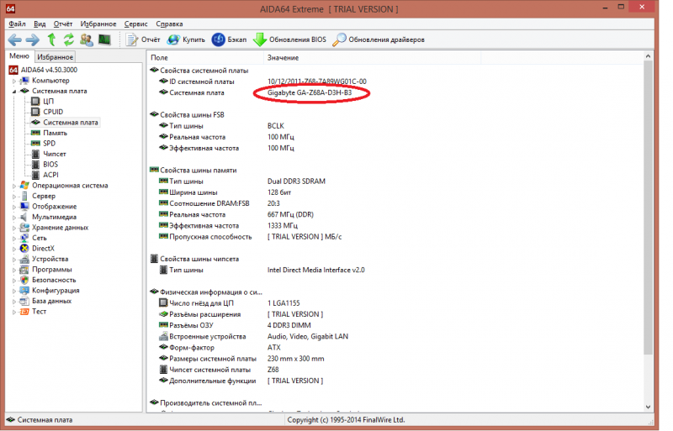Image resolution: width=673 pixels, height=431 pixels.
Task: Select the Dual DDR3 SDRAM value
Action: click(x=296, y=181)
